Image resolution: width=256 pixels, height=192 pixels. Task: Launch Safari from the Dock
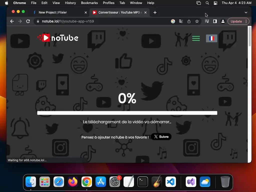pos(59,182)
